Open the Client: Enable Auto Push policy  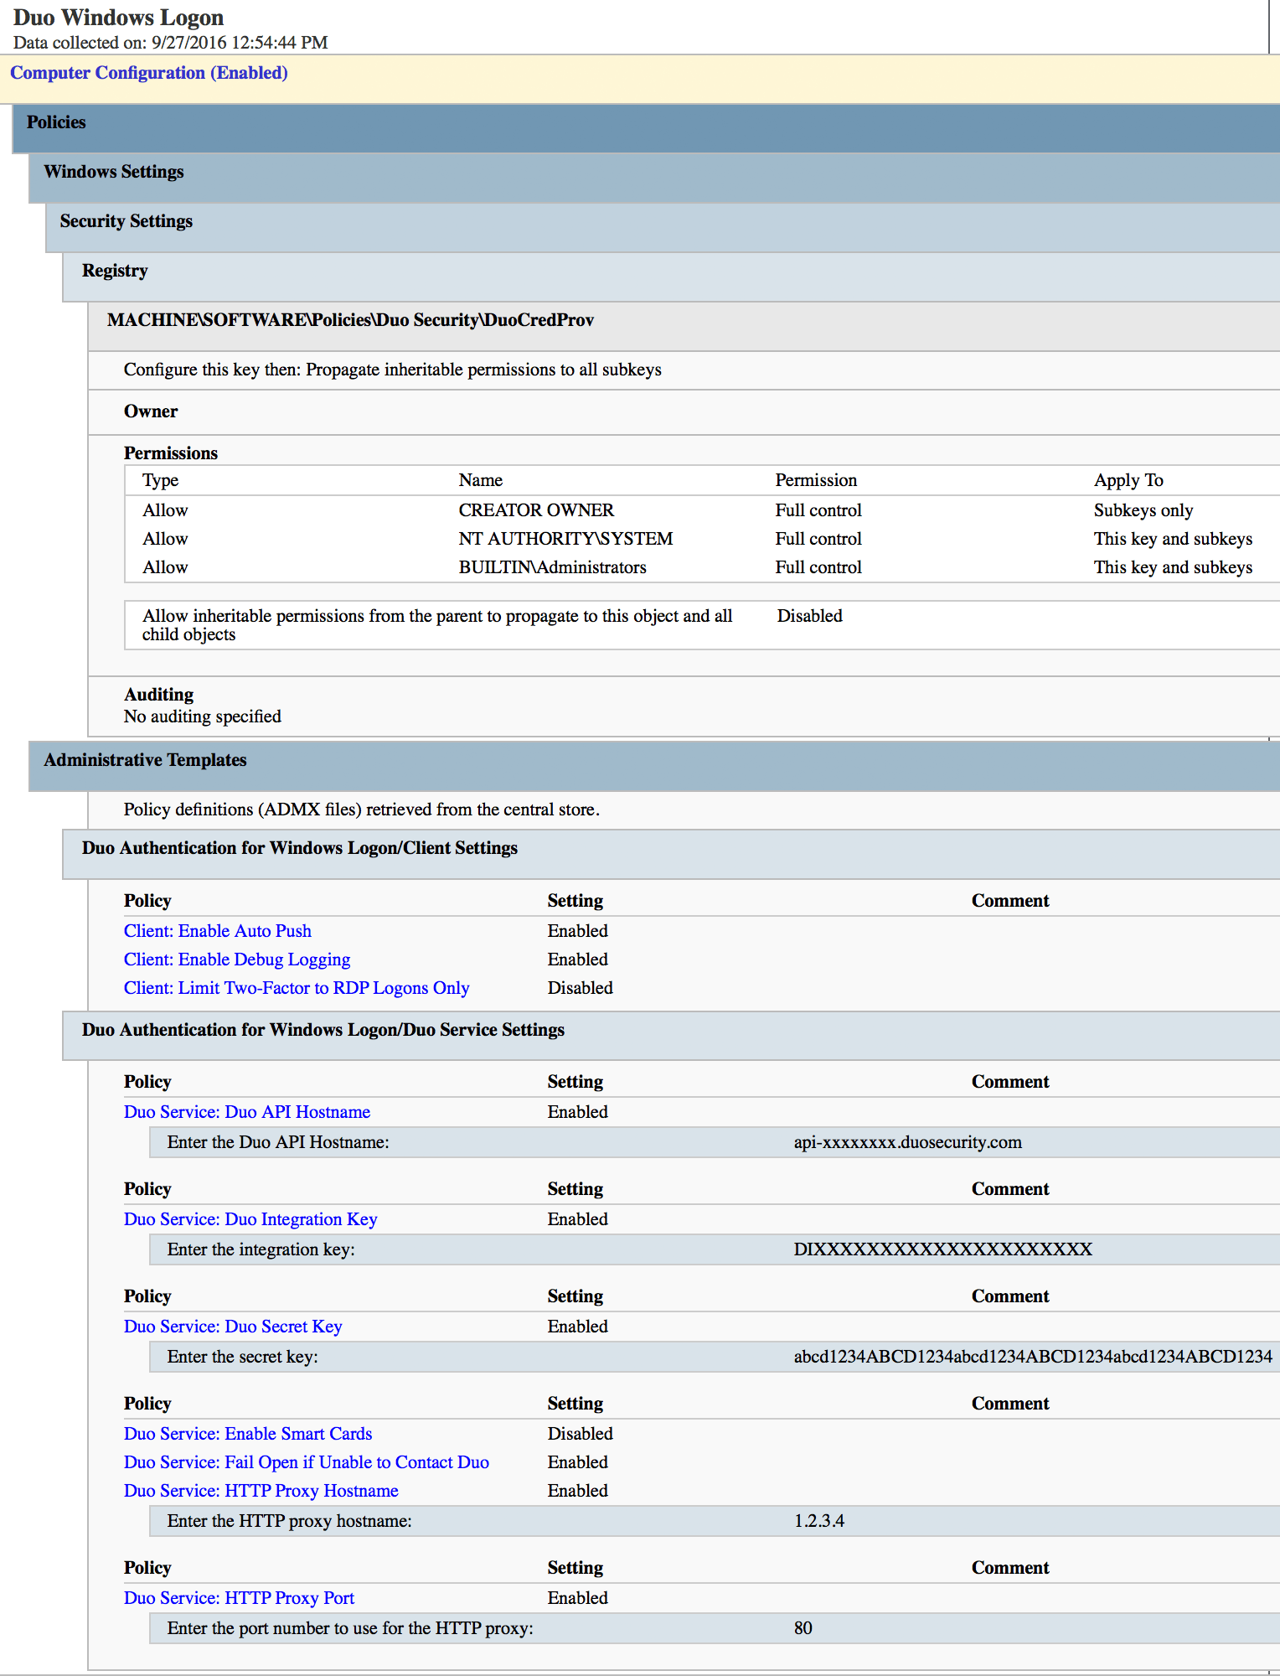click(217, 931)
